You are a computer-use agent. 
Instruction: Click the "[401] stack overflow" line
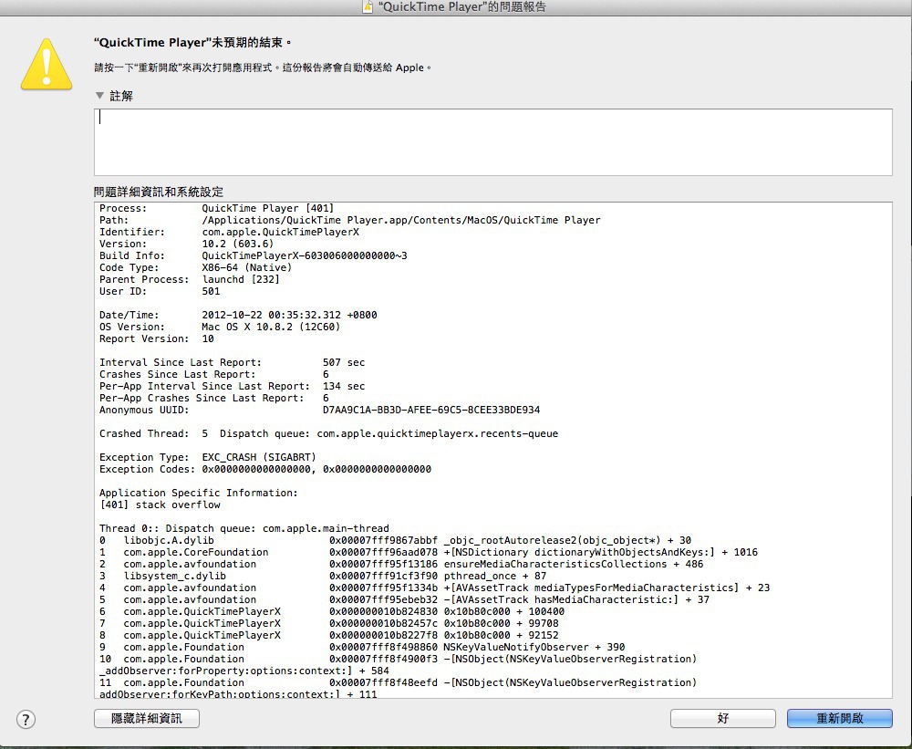point(160,505)
